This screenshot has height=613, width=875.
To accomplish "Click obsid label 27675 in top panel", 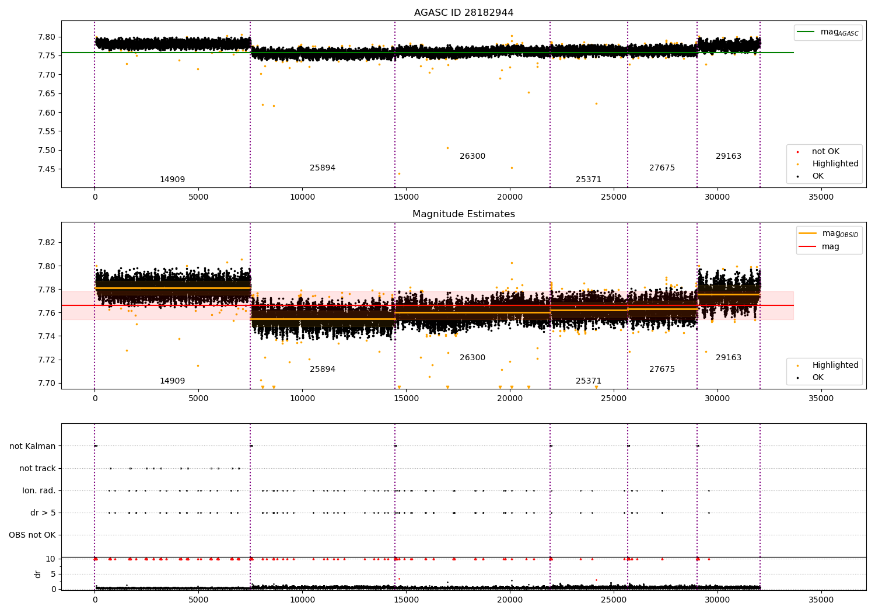I will pyautogui.click(x=662, y=168).
